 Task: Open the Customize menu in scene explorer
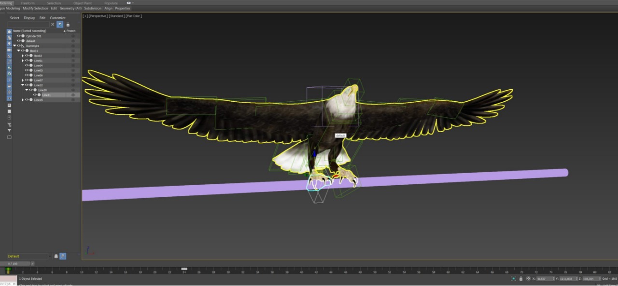click(x=57, y=18)
